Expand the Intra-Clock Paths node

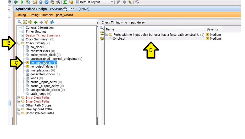click(19, 98)
